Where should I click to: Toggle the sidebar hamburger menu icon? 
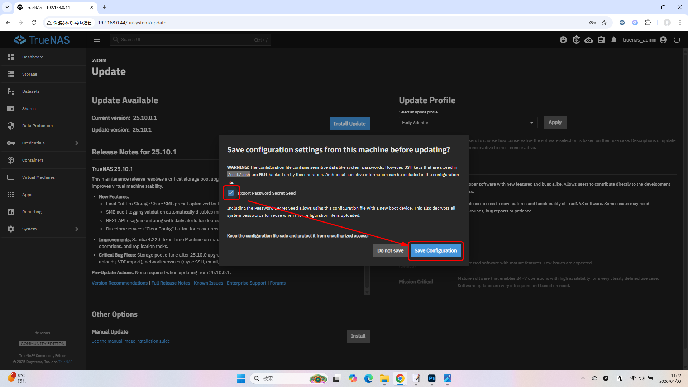tap(97, 40)
